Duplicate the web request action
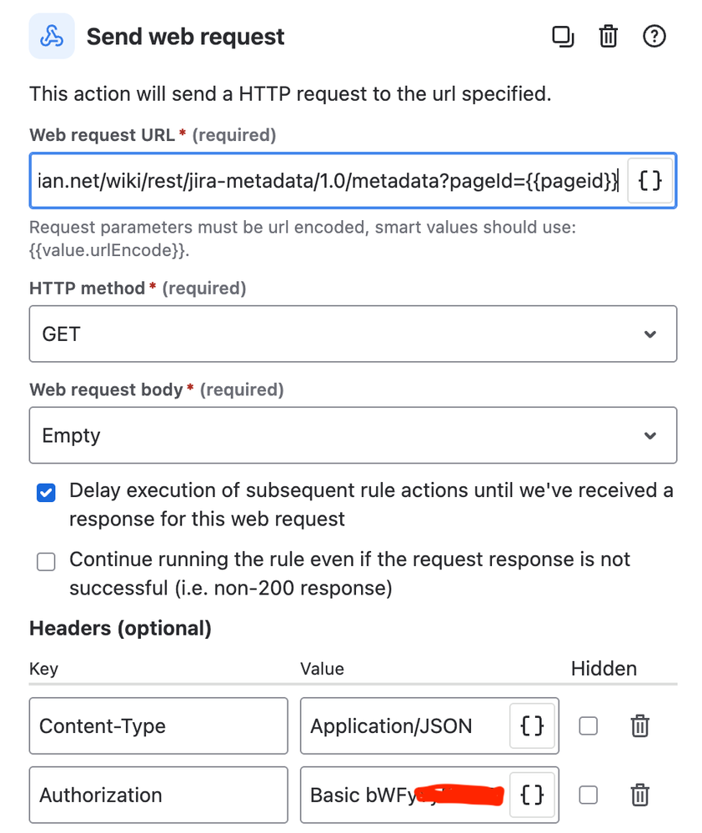Image resolution: width=702 pixels, height=833 pixels. tap(563, 36)
